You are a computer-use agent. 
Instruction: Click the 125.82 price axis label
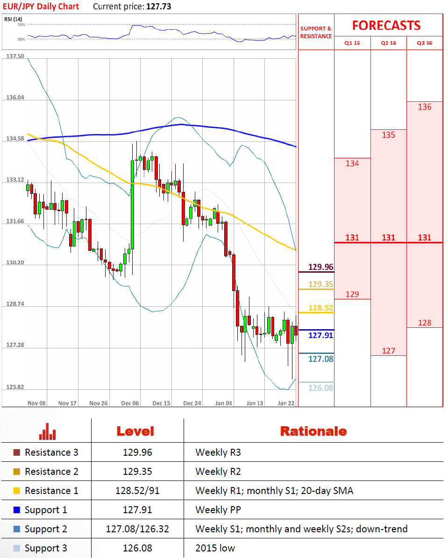click(x=15, y=387)
